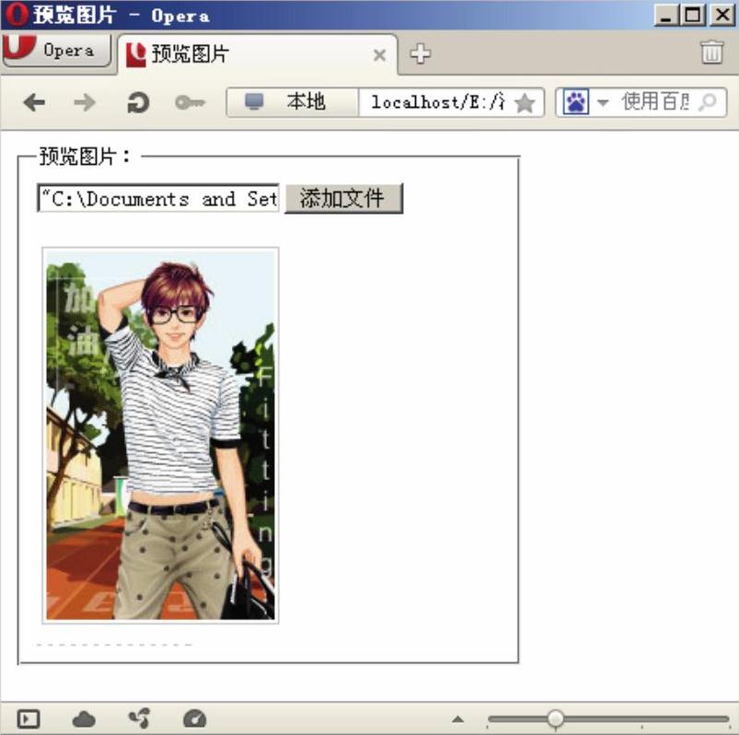Close the 预览图片 tab
The height and width of the screenshot is (735, 739).
point(379,55)
